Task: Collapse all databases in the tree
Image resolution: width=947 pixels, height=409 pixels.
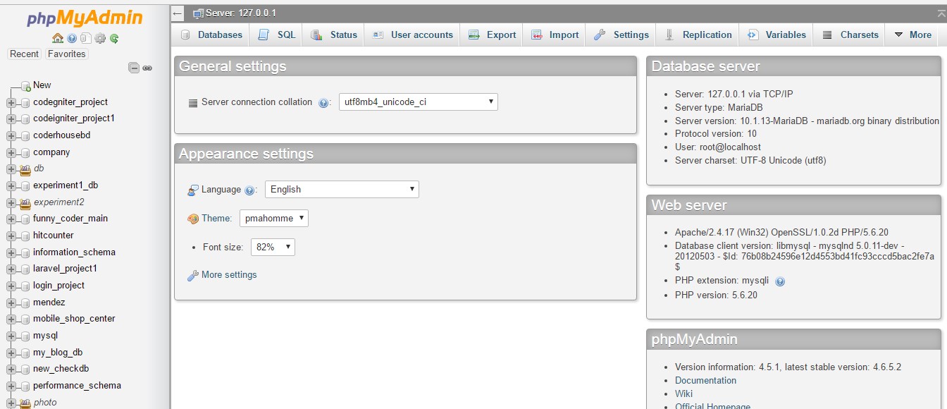Action: pyautogui.click(x=134, y=68)
